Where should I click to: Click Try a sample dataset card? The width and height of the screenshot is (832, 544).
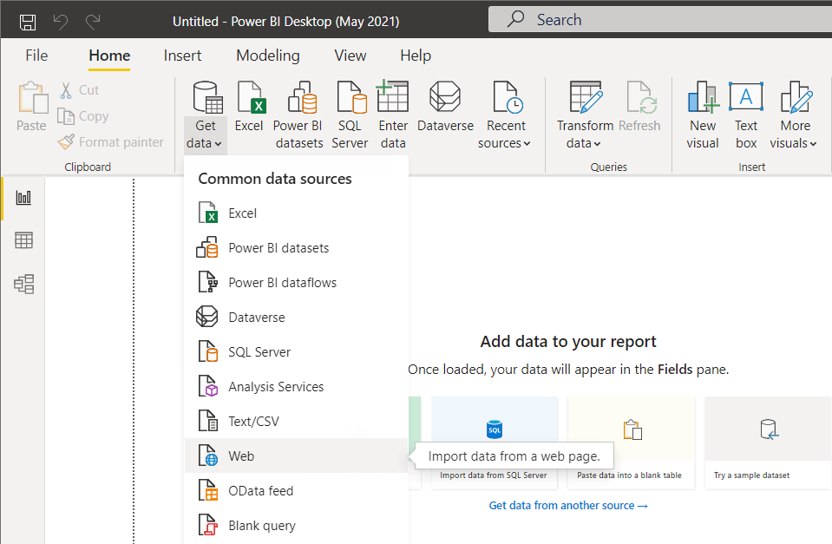(768, 442)
